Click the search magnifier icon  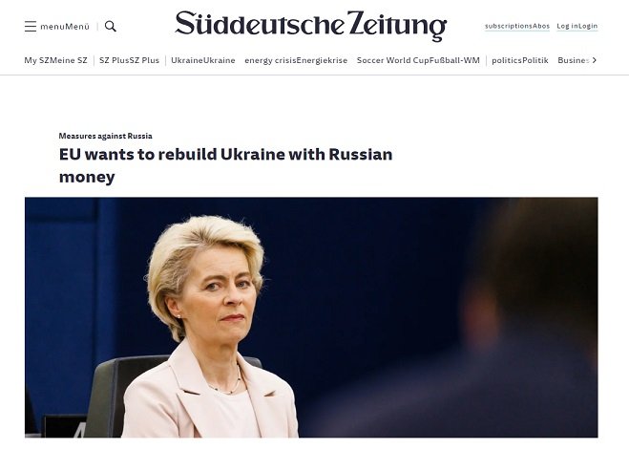point(111,27)
